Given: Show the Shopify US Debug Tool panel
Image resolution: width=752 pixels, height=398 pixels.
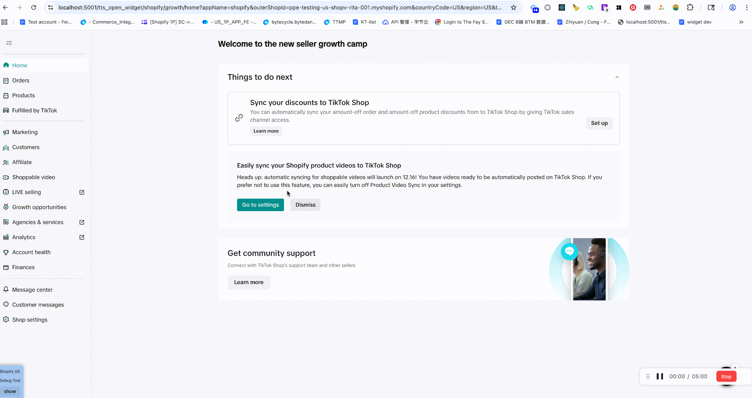Looking at the screenshot, I should (10, 391).
